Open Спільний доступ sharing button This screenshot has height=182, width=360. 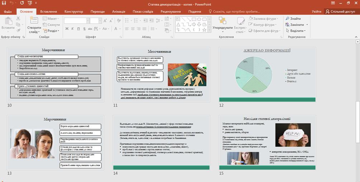pyautogui.click(x=341, y=11)
